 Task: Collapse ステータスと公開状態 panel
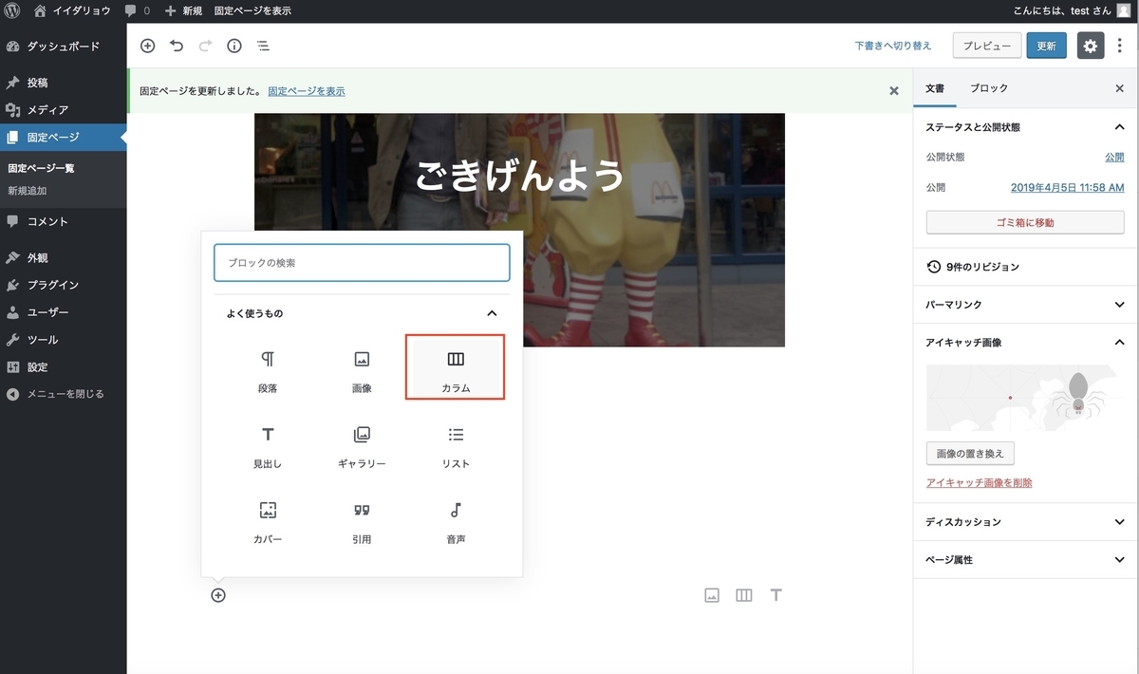pyautogui.click(x=1025, y=126)
